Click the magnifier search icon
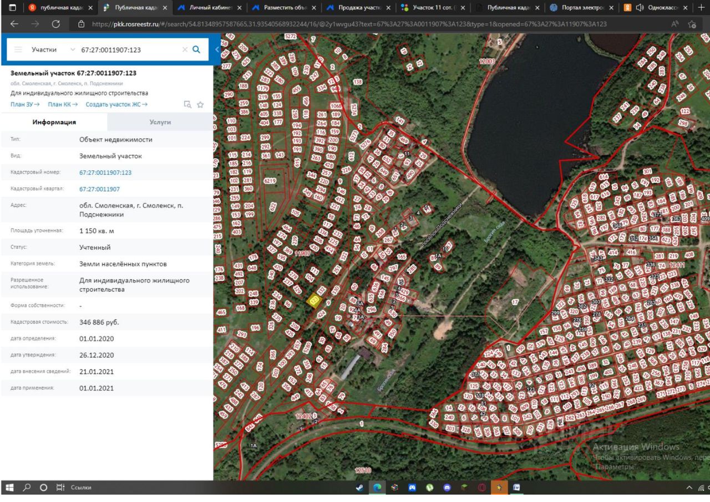Image resolution: width=710 pixels, height=502 pixels. pyautogui.click(x=196, y=49)
